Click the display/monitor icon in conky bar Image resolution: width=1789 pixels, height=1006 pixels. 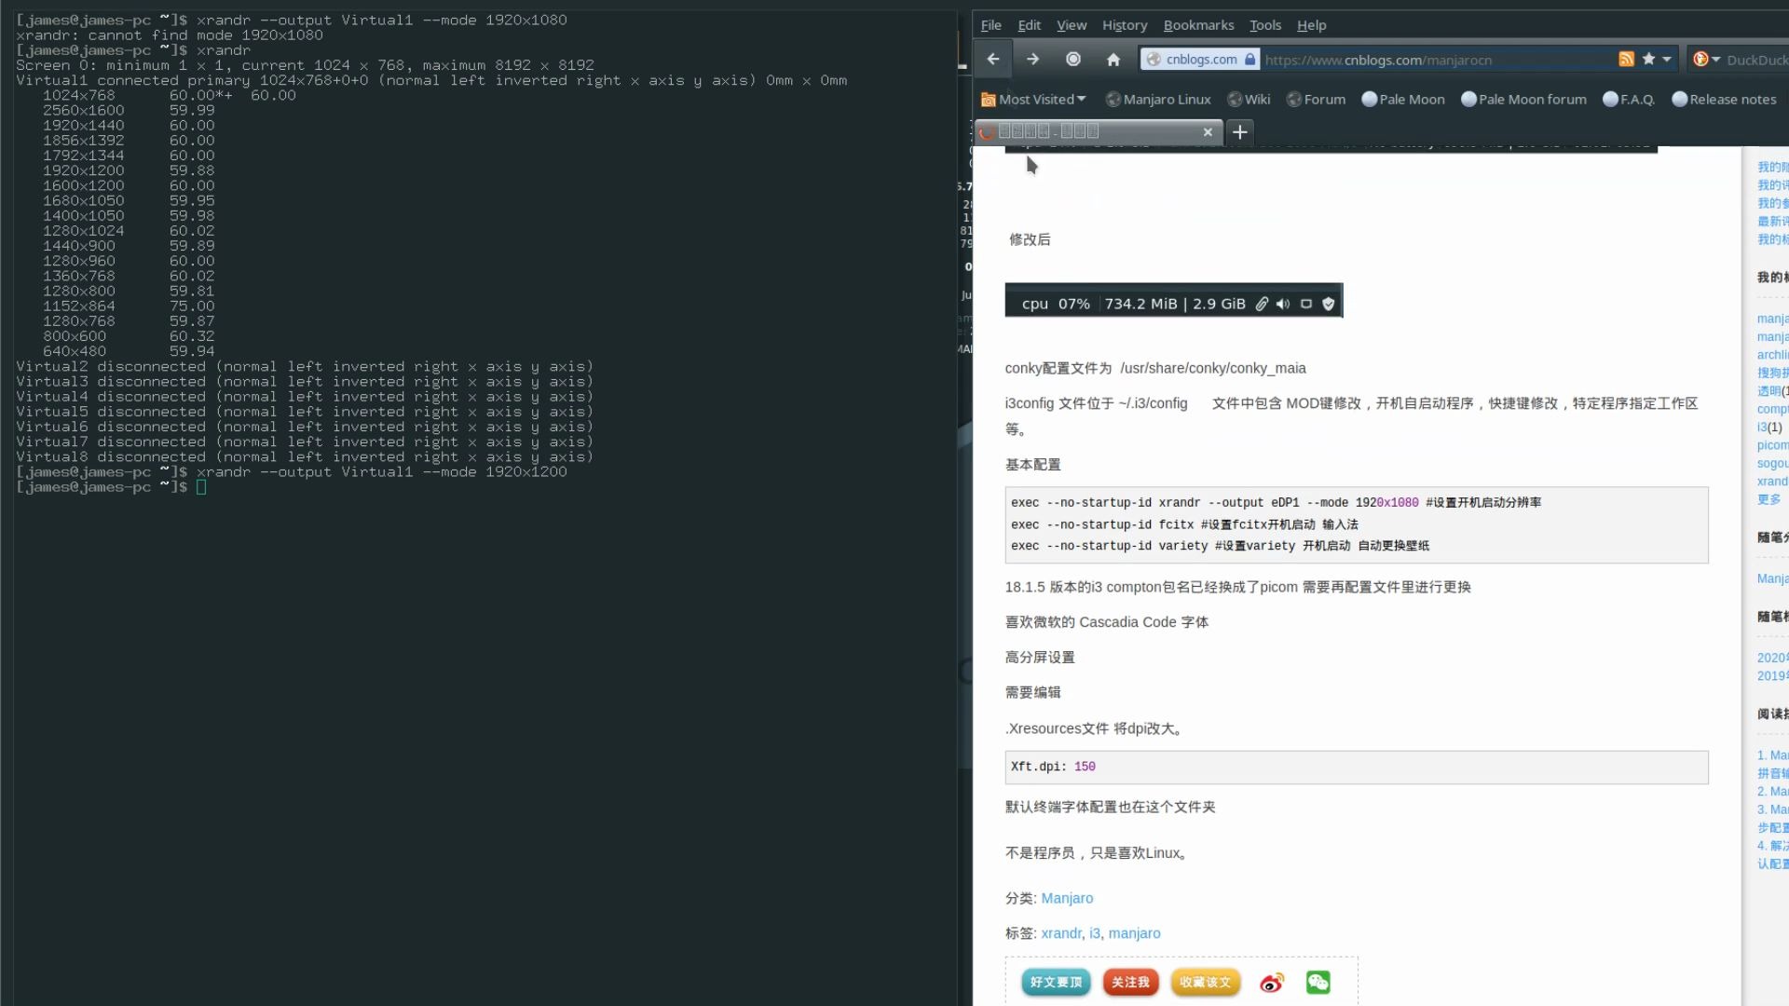click(x=1306, y=304)
